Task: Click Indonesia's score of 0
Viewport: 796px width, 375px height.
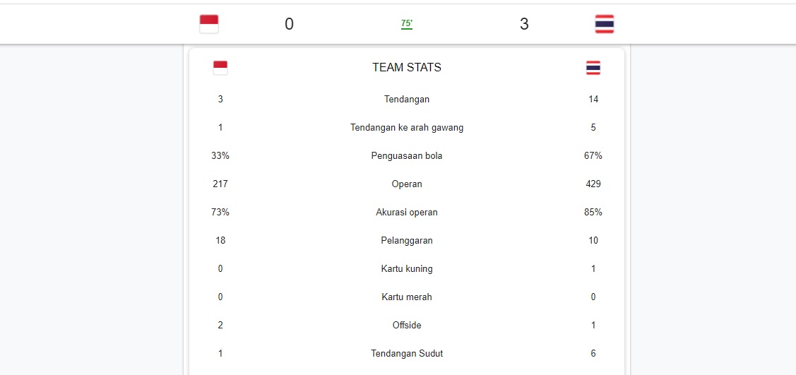Action: coord(289,24)
